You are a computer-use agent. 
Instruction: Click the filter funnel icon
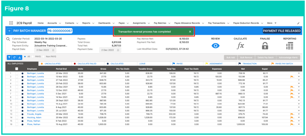[x=9, y=58]
